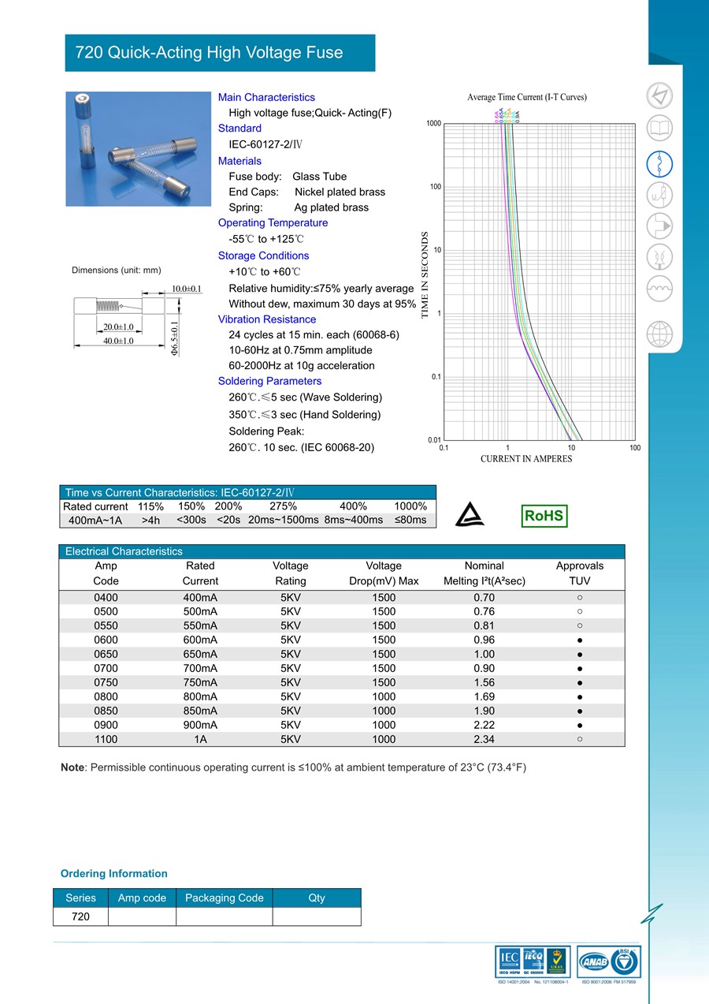709x1004 pixels.
Task: Click the Amp code 0400 cell
Action: click(x=106, y=598)
